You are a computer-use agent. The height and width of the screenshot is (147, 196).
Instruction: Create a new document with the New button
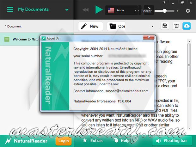[91, 26]
